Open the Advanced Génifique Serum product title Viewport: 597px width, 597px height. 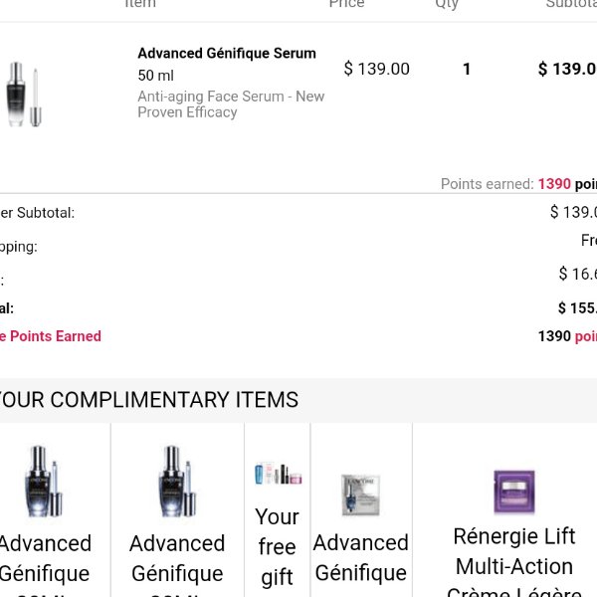(227, 53)
